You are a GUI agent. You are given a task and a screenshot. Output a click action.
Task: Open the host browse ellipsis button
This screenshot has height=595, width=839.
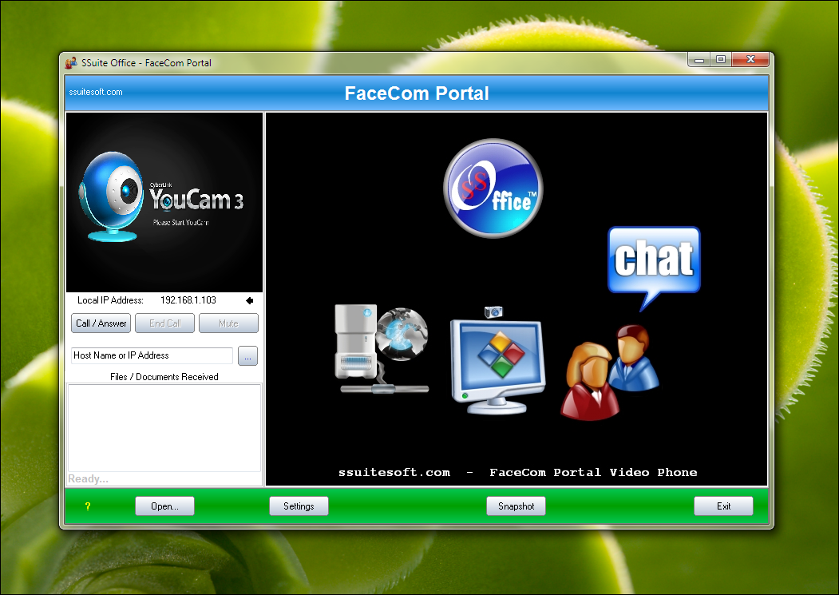point(247,356)
